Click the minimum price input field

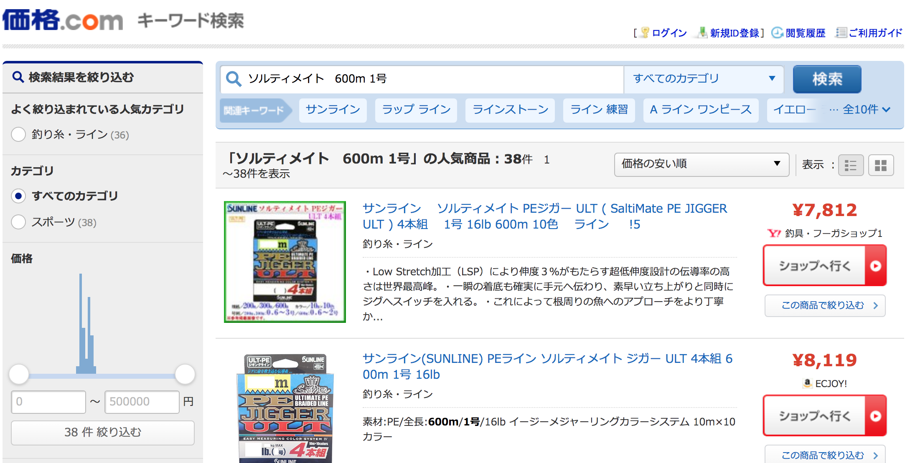pos(48,402)
